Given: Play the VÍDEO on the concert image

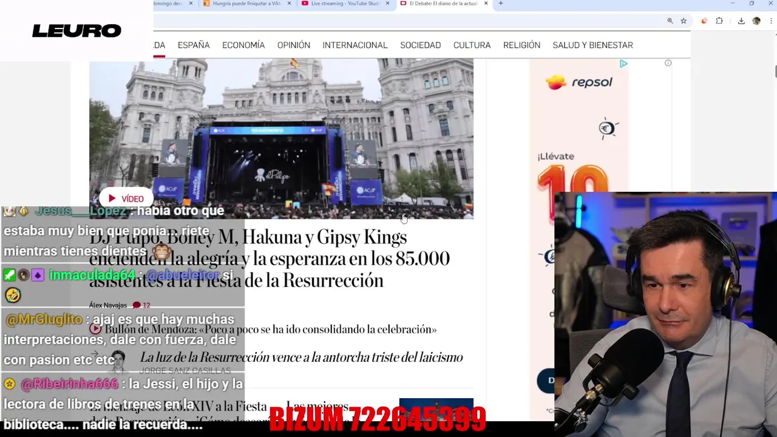Looking at the screenshot, I should (126, 198).
